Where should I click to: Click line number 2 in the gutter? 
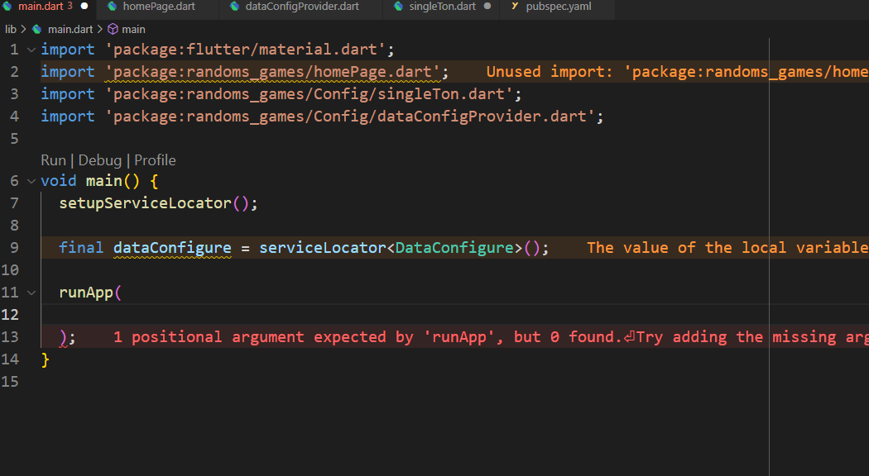click(x=14, y=72)
